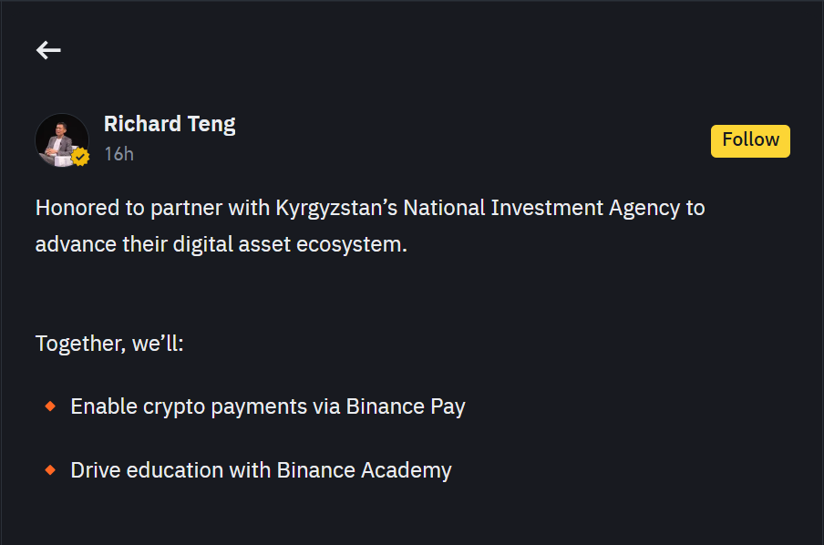Click the orange diamond before Binance Pay line
The width and height of the screenshot is (824, 545).
click(x=50, y=406)
